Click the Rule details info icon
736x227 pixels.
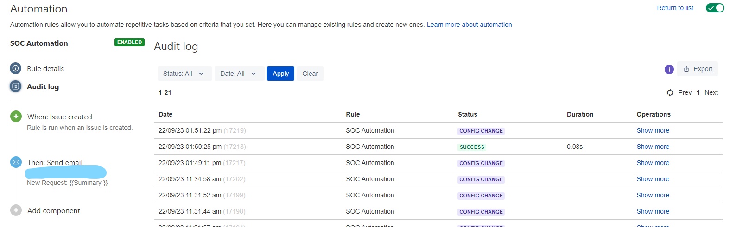(16, 68)
